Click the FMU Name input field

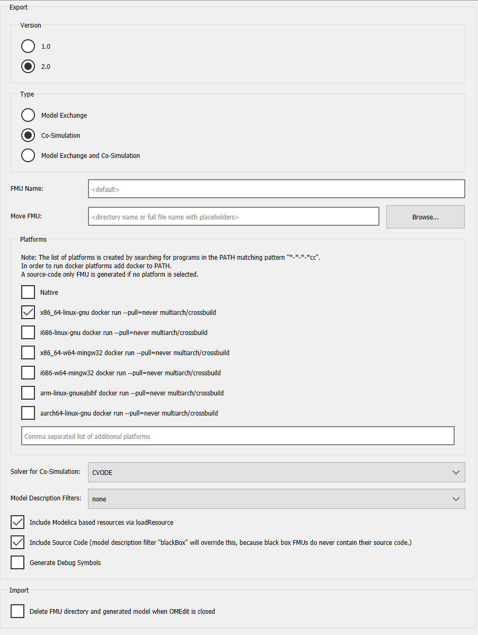[x=276, y=189]
